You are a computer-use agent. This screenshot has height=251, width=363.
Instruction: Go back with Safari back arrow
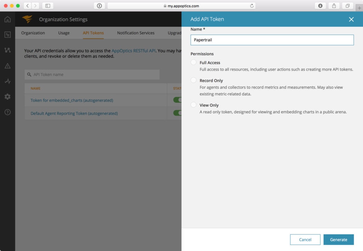tap(28, 6)
